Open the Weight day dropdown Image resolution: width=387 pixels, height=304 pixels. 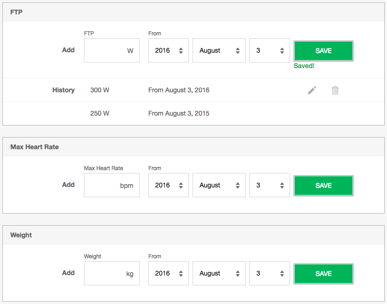(270, 273)
